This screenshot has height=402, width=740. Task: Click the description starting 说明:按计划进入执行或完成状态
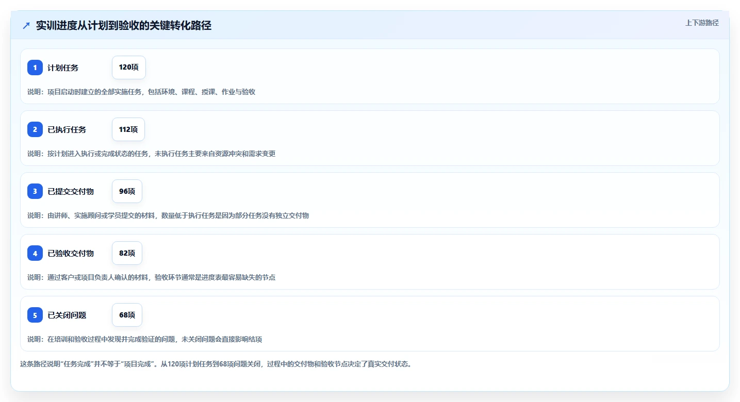[x=152, y=154]
